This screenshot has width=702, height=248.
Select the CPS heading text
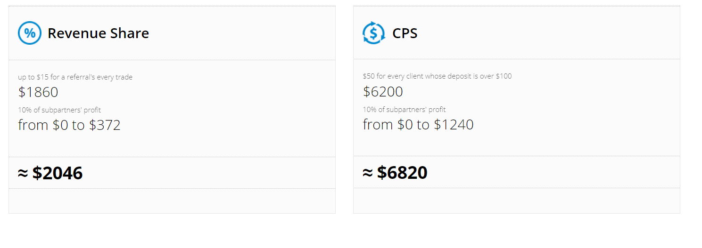coord(405,33)
